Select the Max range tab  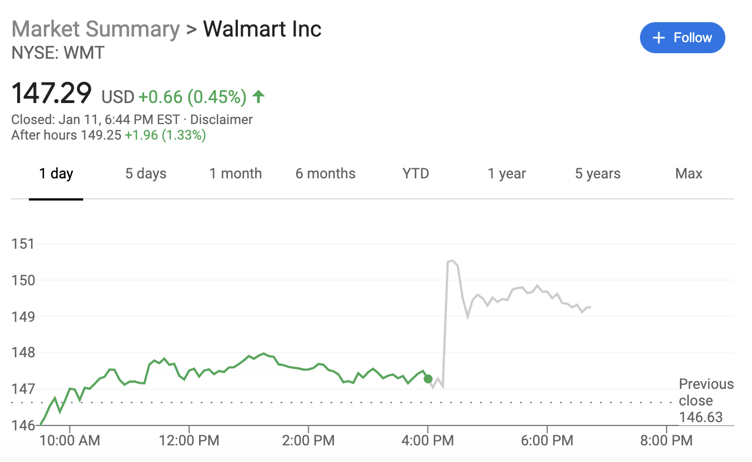pos(688,173)
